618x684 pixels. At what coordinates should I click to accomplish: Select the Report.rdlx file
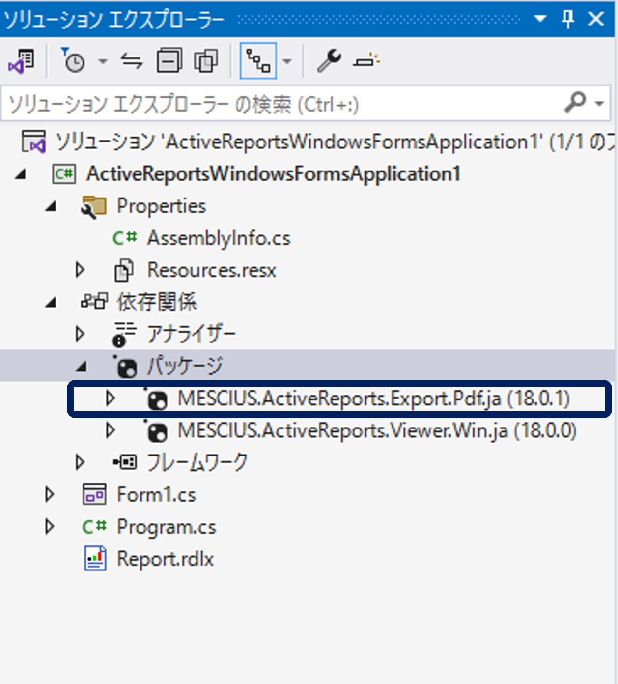pyautogui.click(x=165, y=559)
